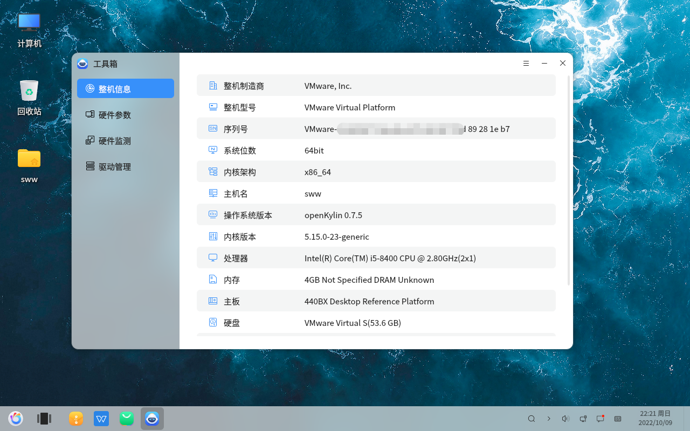Select the 64bit value
Screen dimensions: 690x431
(314, 150)
